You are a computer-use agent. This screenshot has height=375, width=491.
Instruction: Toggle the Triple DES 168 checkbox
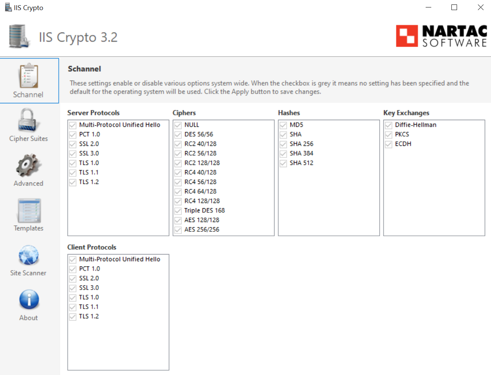(x=178, y=210)
